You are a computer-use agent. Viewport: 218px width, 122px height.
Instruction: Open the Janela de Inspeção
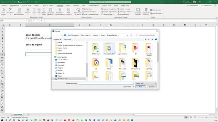[x=138, y=12]
